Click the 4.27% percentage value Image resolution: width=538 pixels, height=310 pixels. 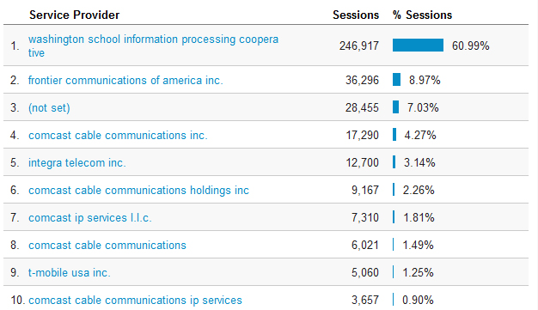[420, 135]
